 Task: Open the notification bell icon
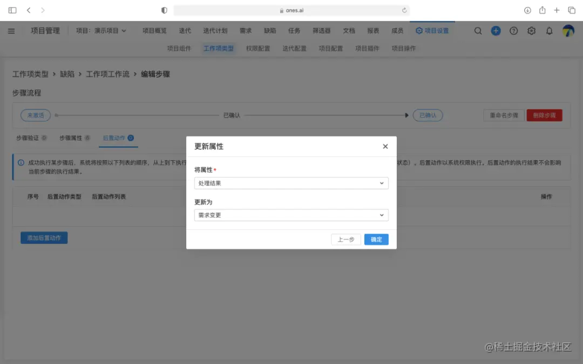[549, 31]
